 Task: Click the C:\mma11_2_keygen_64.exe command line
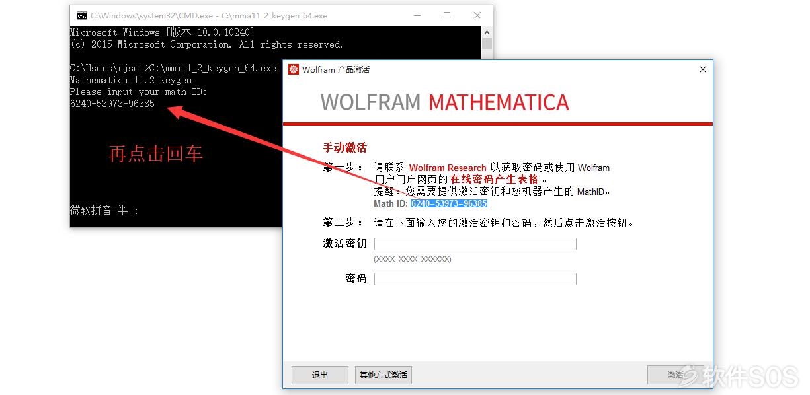[173, 68]
